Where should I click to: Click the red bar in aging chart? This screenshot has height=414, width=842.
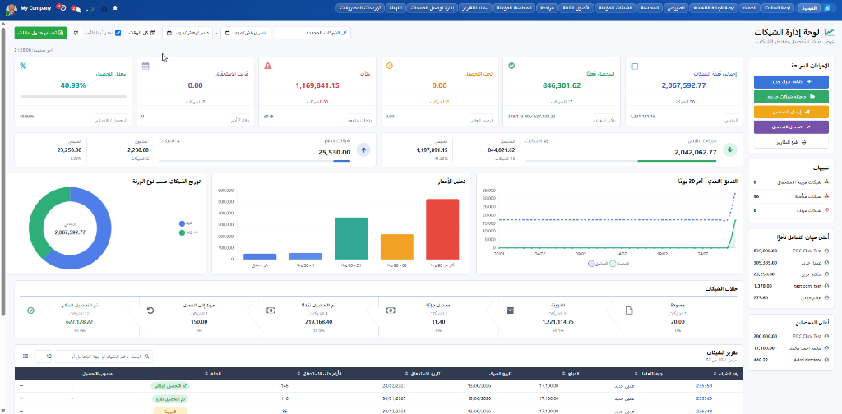click(442, 229)
